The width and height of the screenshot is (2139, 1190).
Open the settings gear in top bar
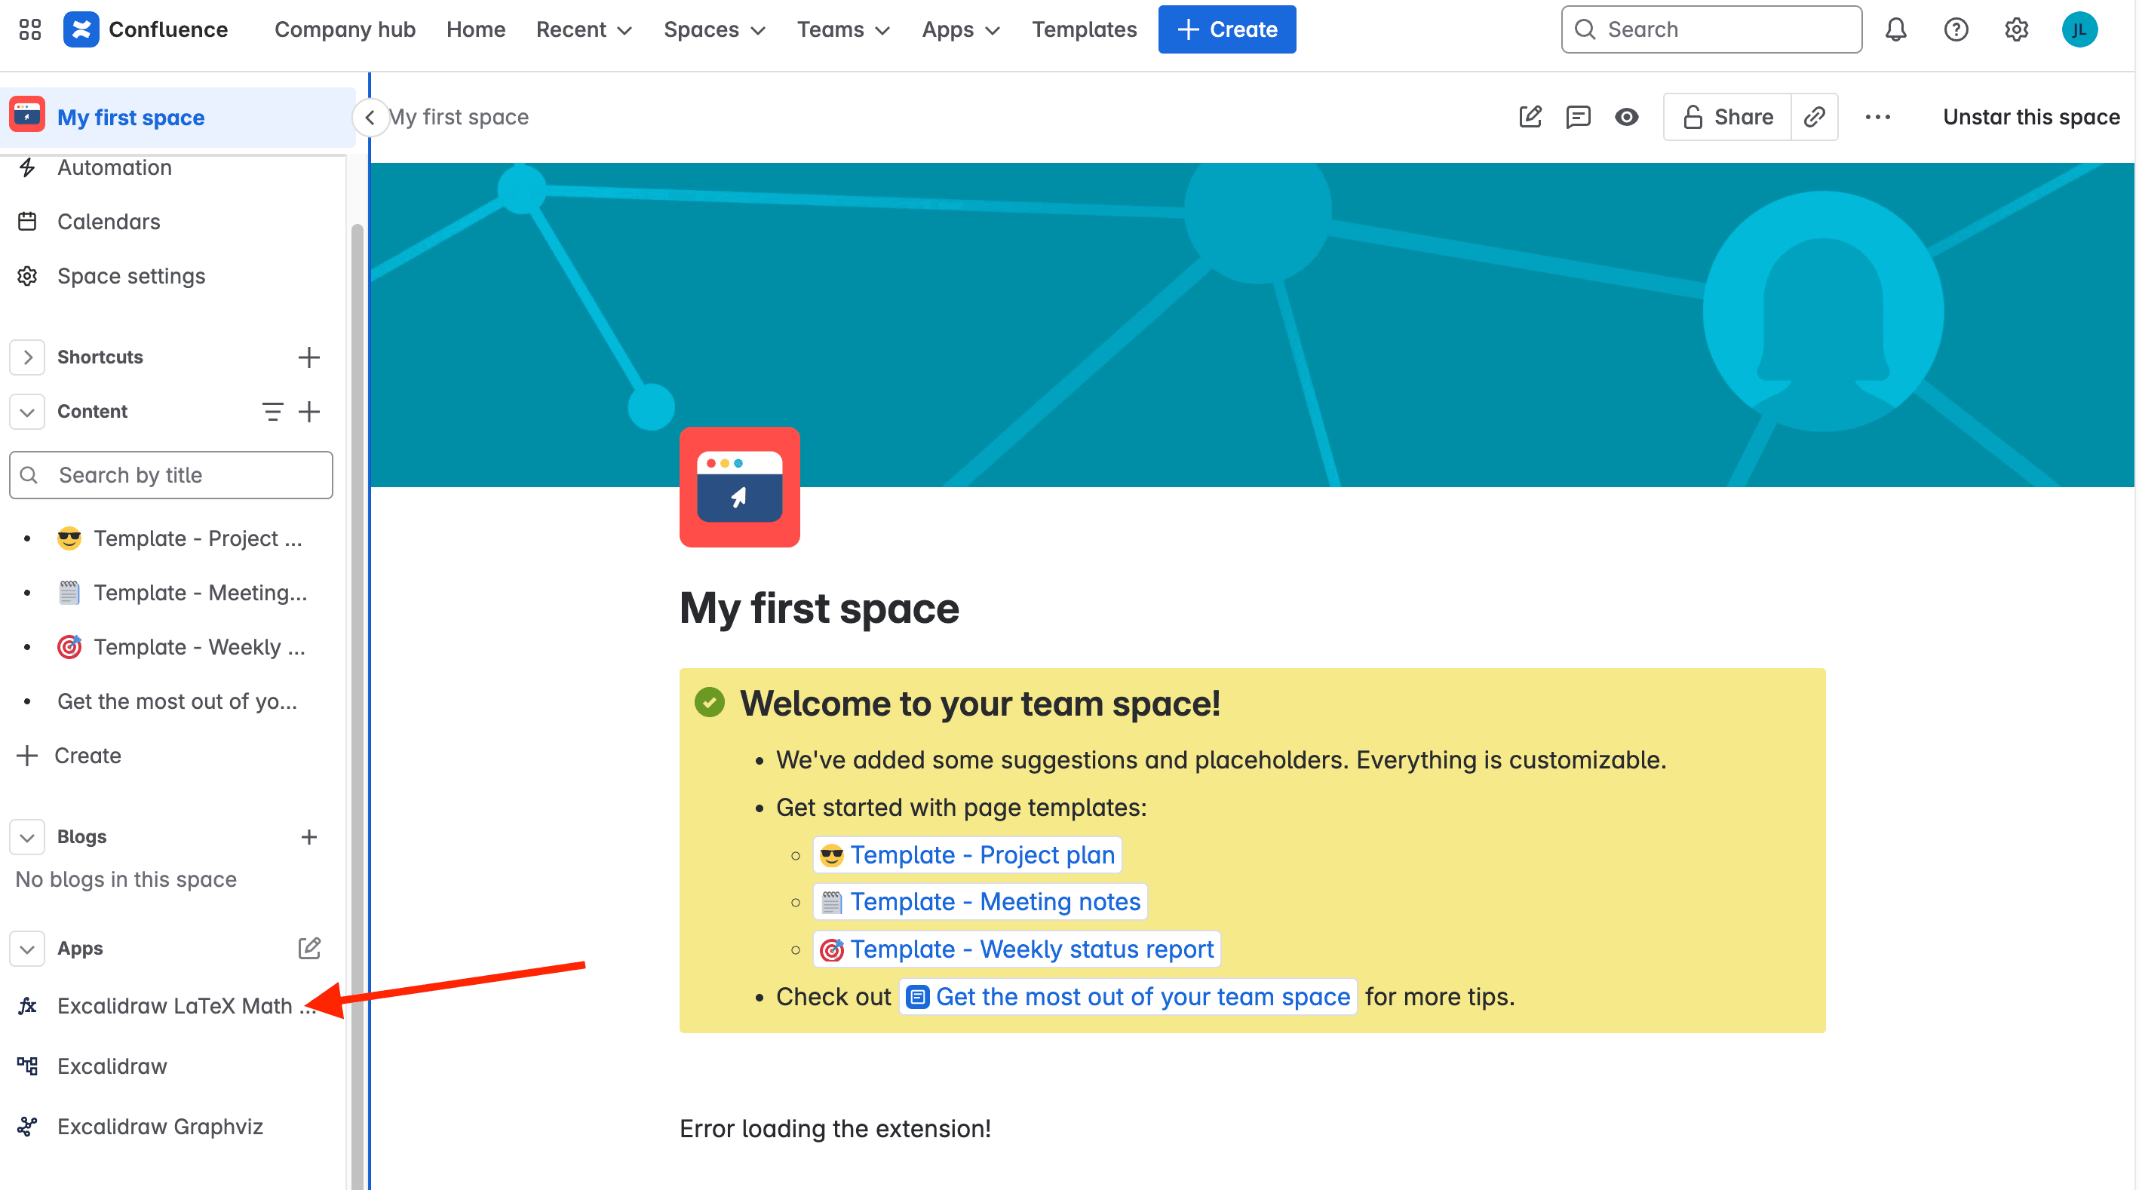coord(2016,30)
